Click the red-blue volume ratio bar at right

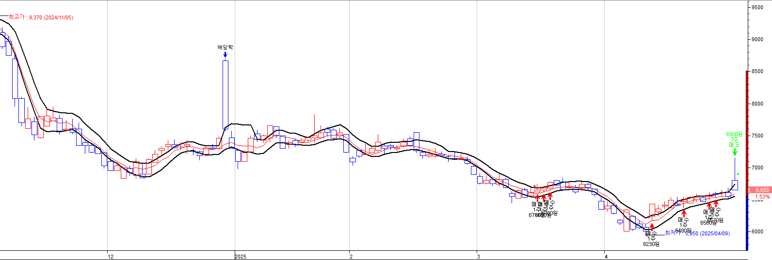click(747, 160)
